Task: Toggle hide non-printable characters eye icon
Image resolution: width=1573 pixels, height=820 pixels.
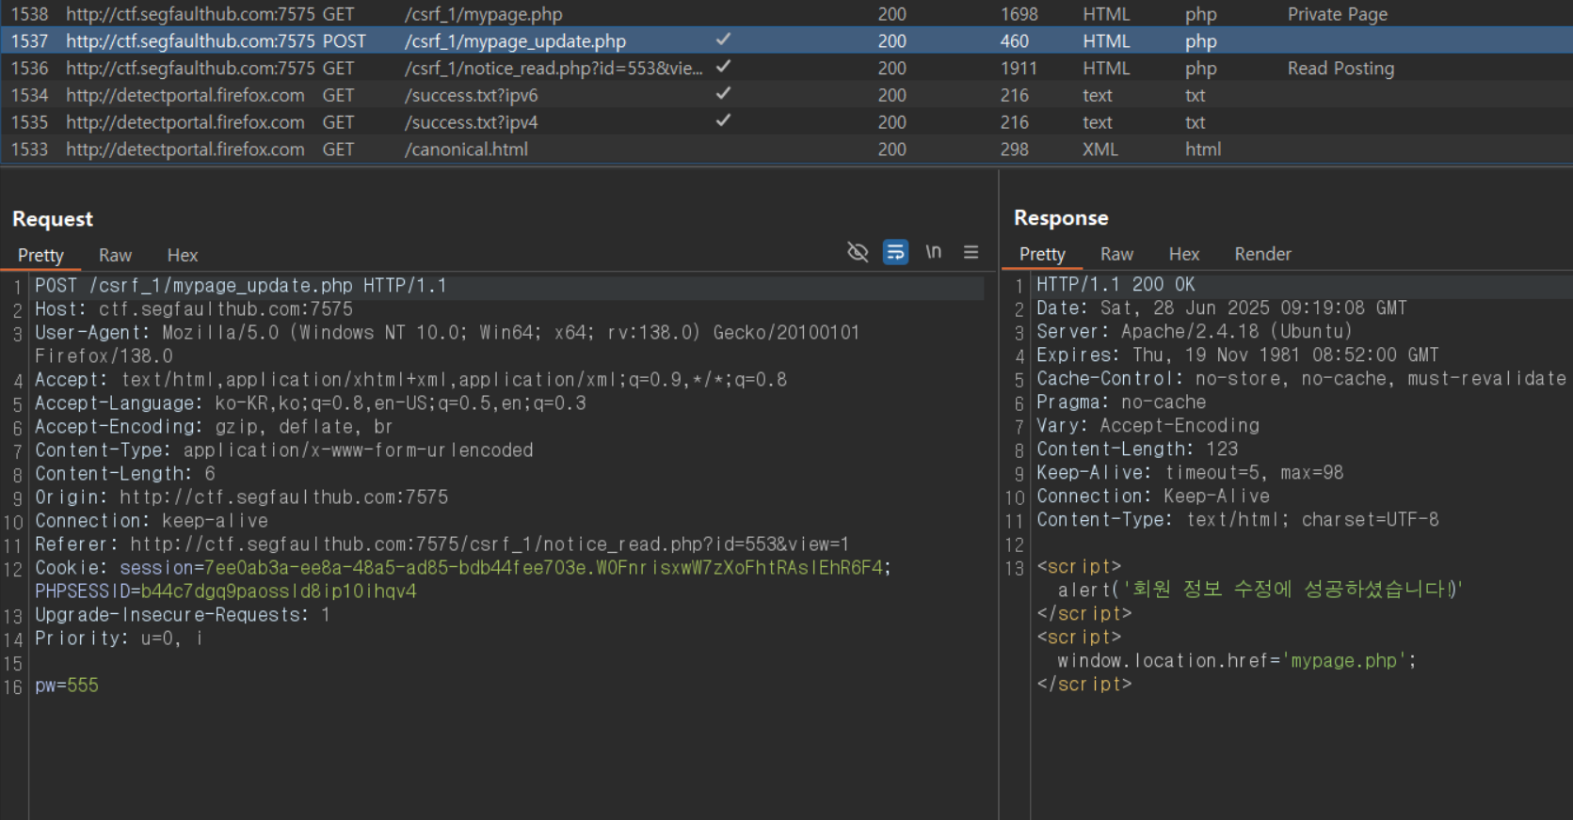Action: (858, 252)
